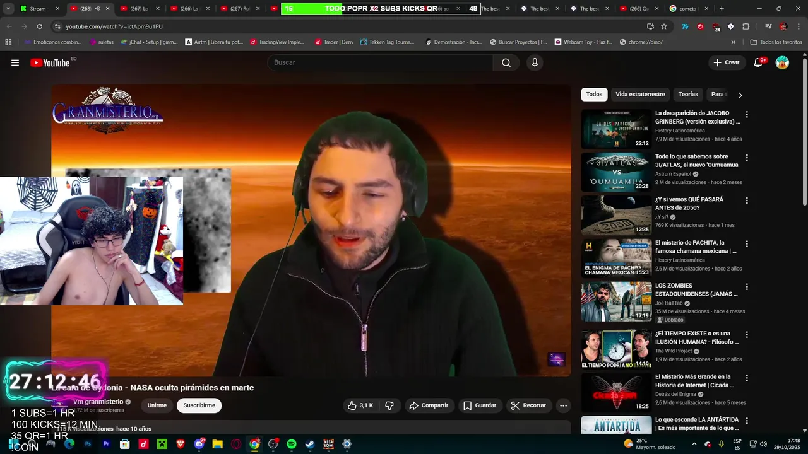Open the YouTube hamburger guide menu
Viewport: 808px width, 454px height.
pos(15,62)
